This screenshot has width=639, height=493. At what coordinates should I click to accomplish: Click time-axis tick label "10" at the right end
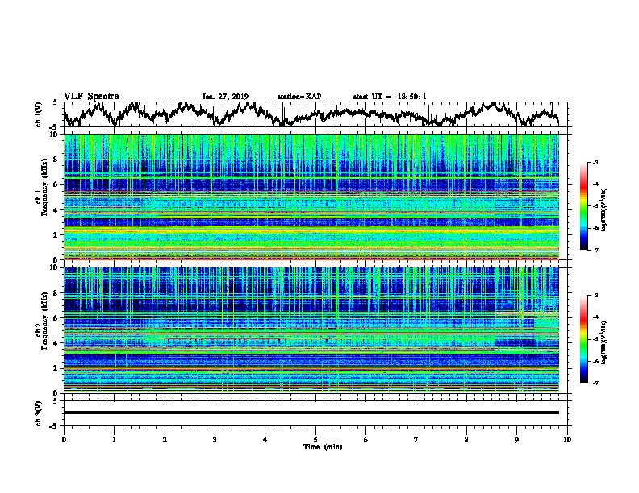(x=567, y=440)
